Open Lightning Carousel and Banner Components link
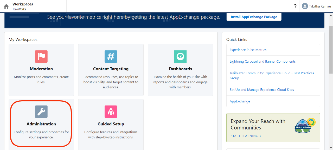The width and height of the screenshot is (333, 150). click(262, 61)
